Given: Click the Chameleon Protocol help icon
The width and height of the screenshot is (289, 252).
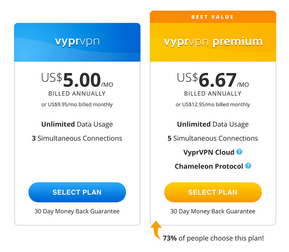Looking at the screenshot, I should point(248,166).
